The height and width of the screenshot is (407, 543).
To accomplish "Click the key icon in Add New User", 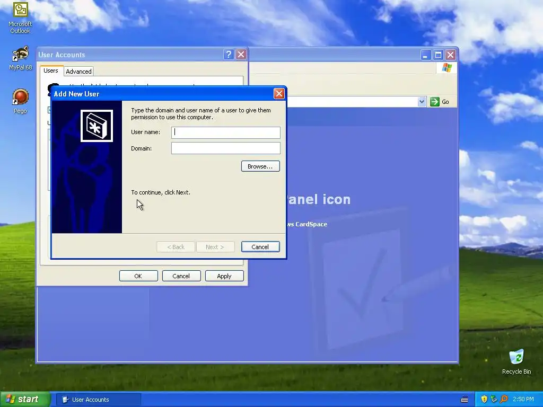I will pyautogui.click(x=97, y=126).
